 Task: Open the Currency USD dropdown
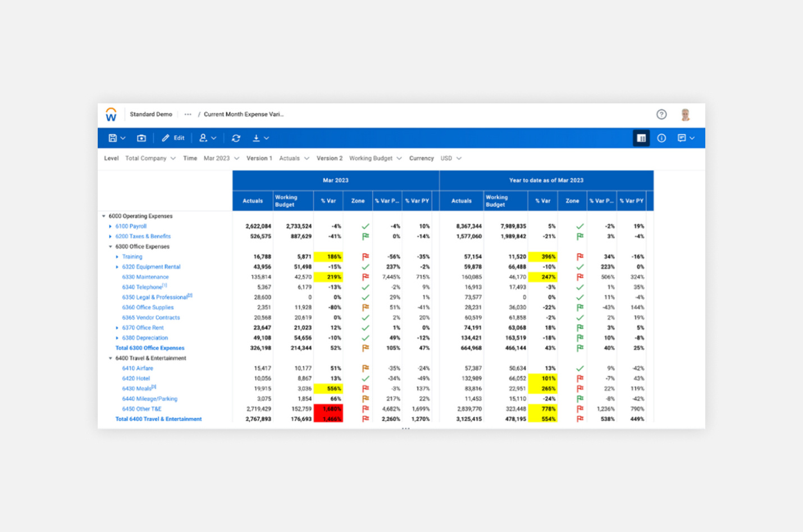point(450,158)
